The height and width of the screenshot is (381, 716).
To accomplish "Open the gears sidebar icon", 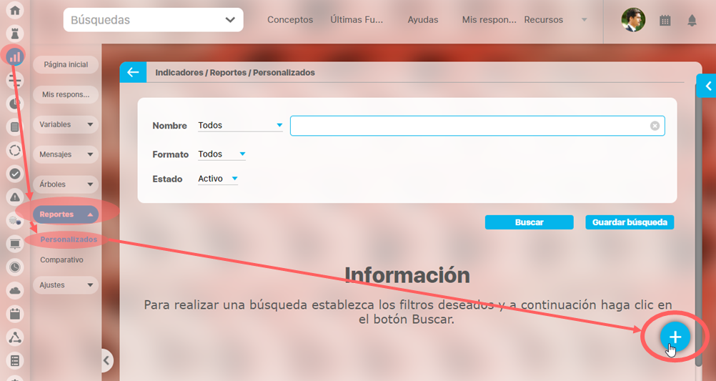I will coord(14,221).
